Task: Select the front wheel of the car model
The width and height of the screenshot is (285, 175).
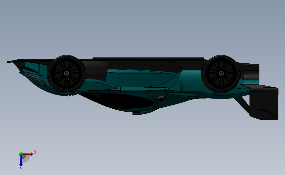Action: tap(66, 74)
